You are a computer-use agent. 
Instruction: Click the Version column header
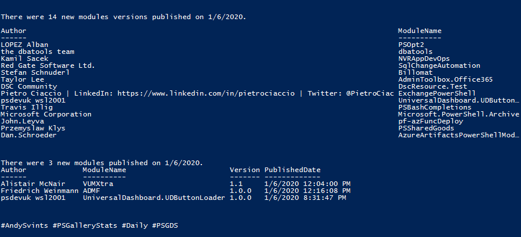(245, 170)
